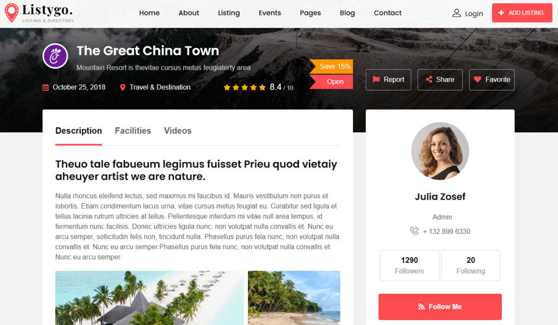Switch to the Videos tab
The width and height of the screenshot is (558, 325).
178,131
